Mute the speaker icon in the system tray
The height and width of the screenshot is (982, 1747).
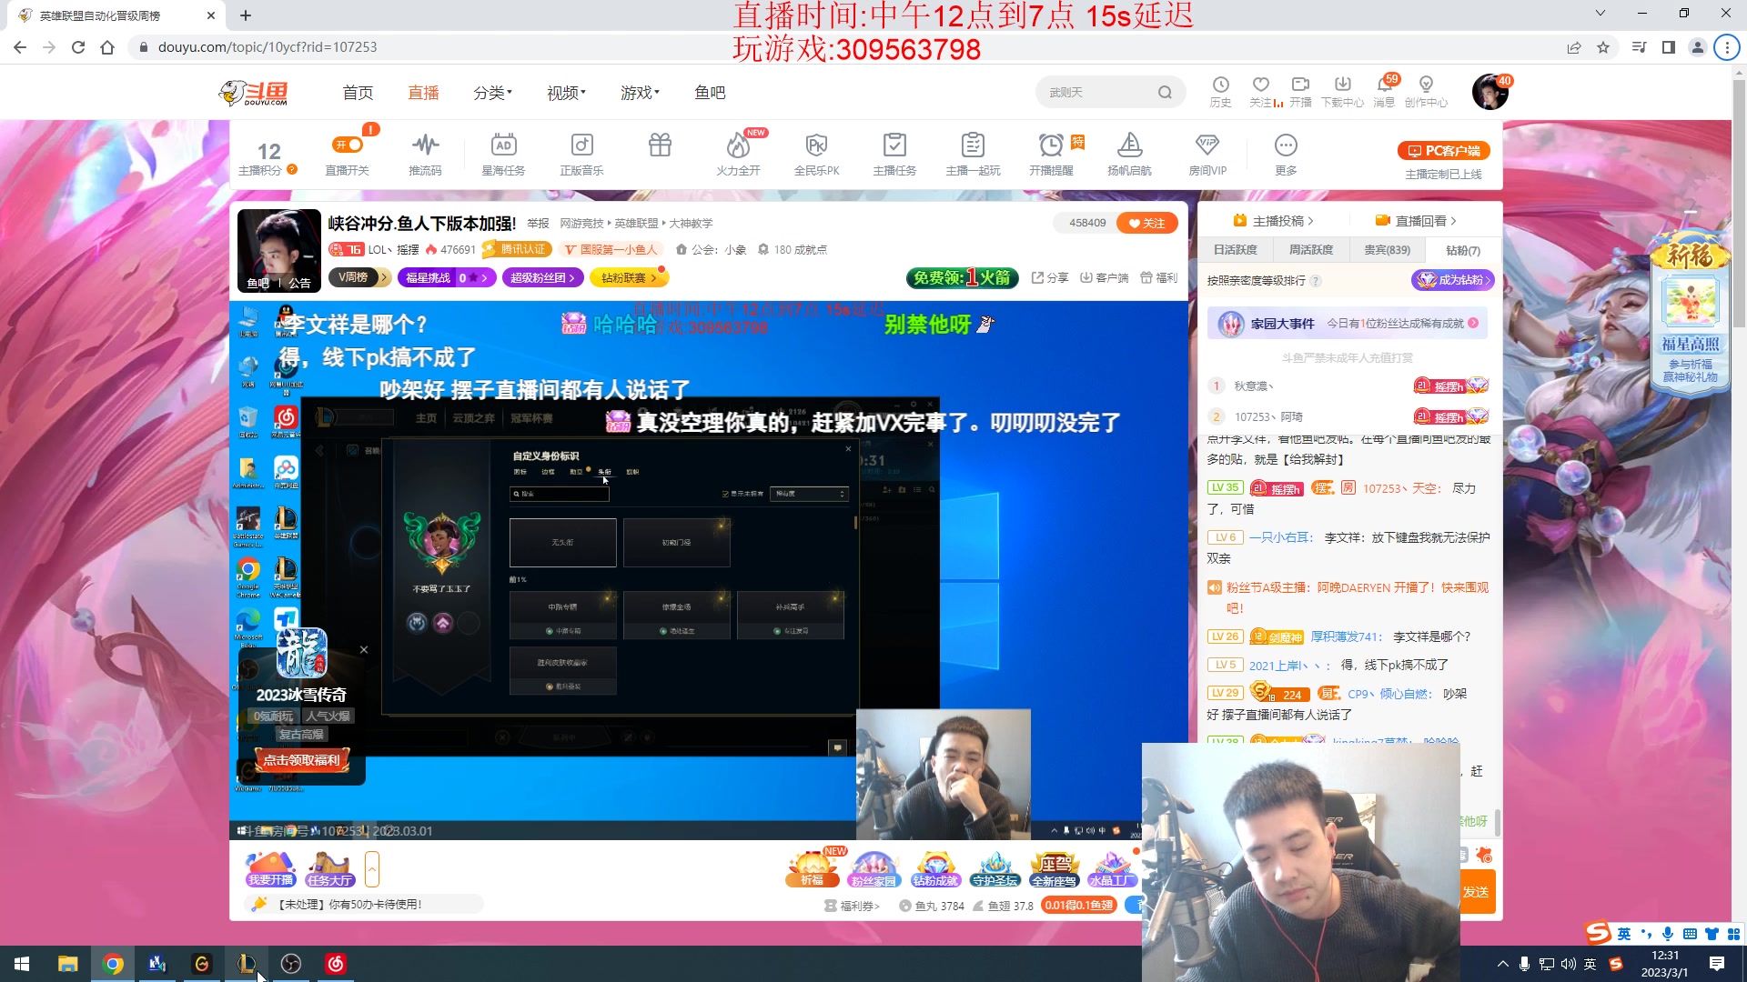[x=1567, y=963]
